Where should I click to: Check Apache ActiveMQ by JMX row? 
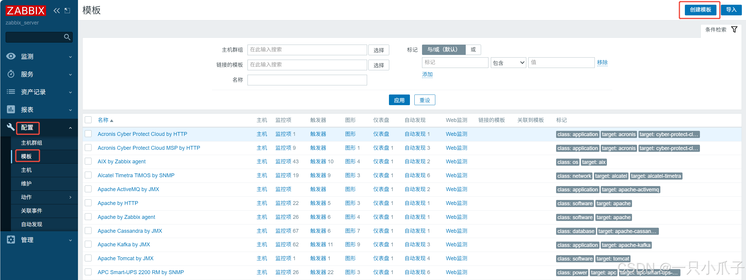pos(88,189)
